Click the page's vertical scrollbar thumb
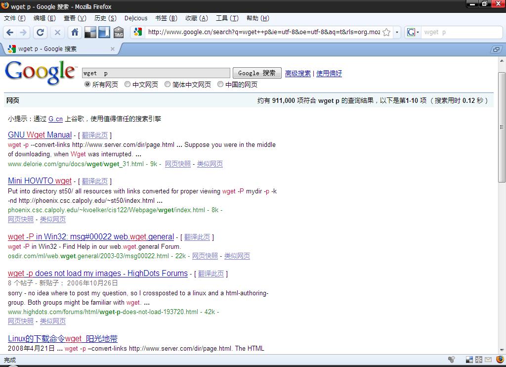Viewport: 506px width, 367px height. (x=502, y=127)
